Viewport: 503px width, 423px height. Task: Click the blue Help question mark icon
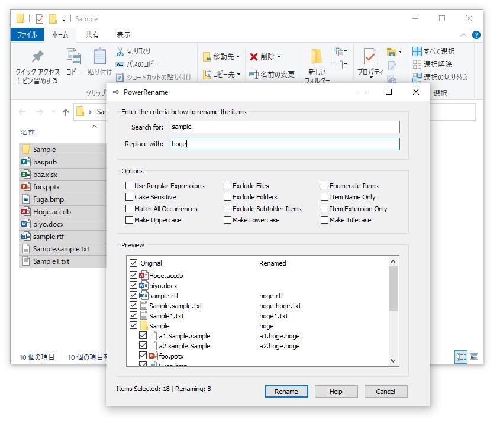(476, 35)
